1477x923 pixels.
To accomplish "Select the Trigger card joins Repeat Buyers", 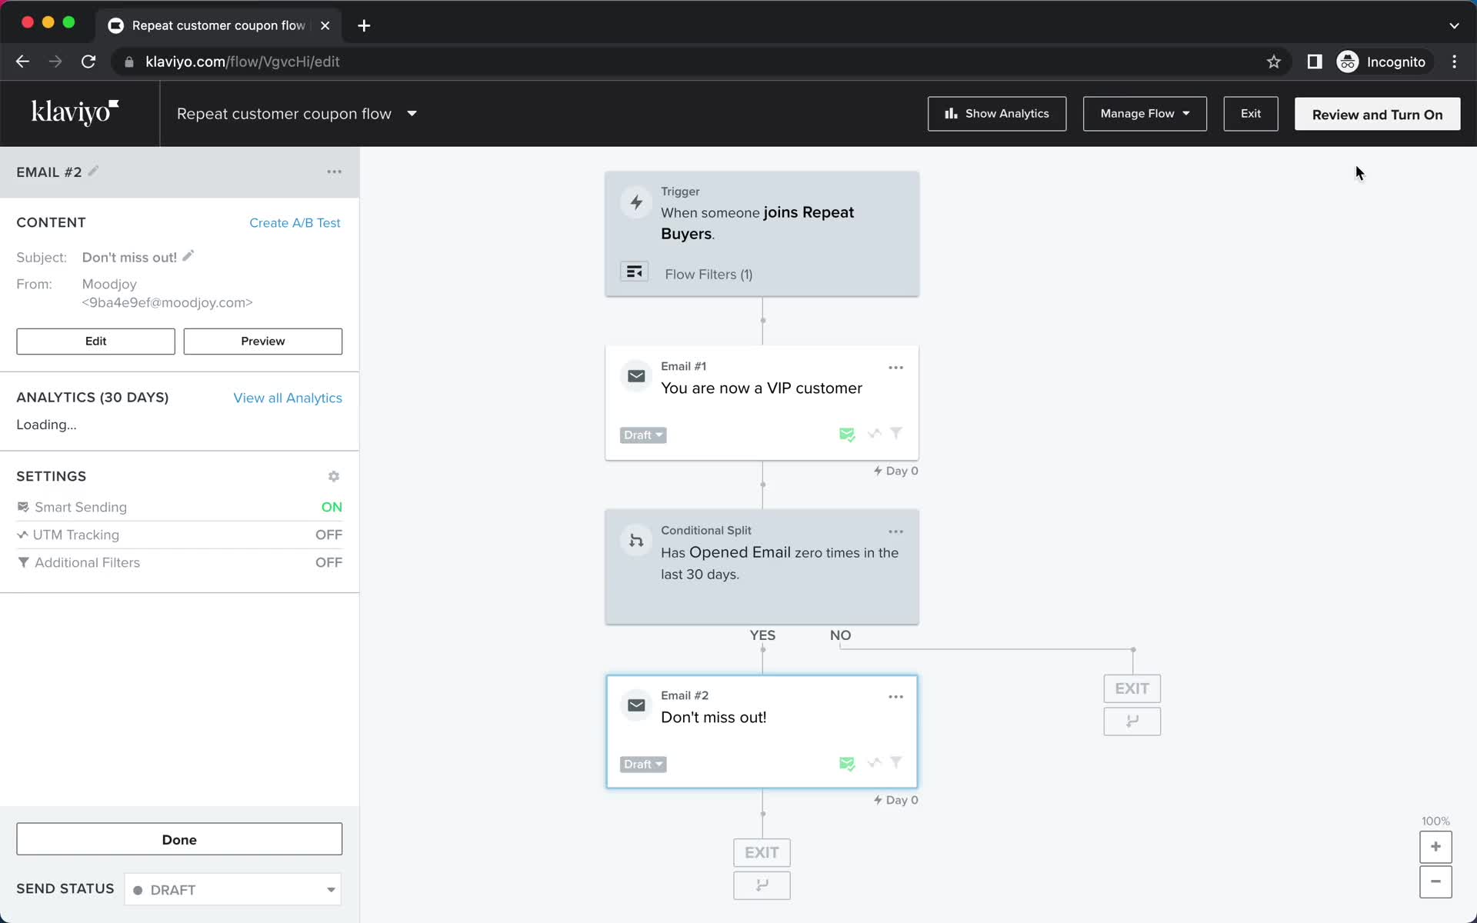I will pos(762,234).
